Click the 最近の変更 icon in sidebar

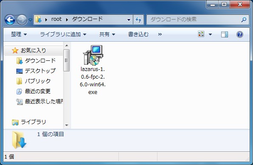tap(20, 91)
